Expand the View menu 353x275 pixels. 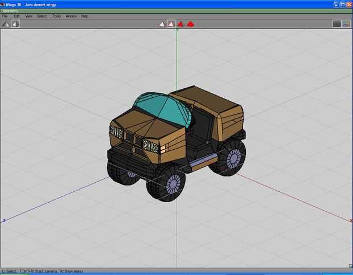[28, 16]
